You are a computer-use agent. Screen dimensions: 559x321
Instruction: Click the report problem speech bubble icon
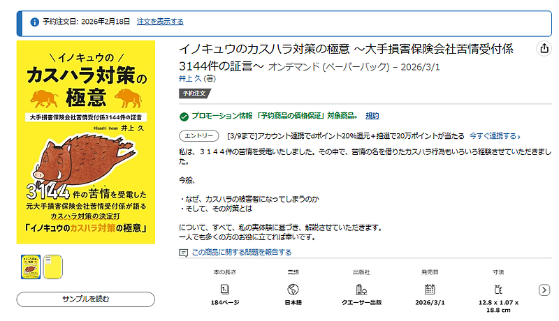pos(183,253)
